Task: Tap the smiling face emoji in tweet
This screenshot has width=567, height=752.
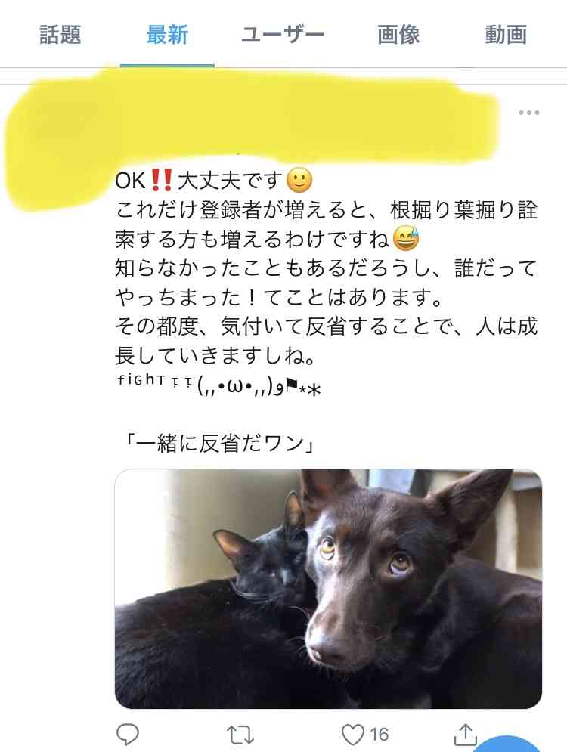Action: [299, 181]
